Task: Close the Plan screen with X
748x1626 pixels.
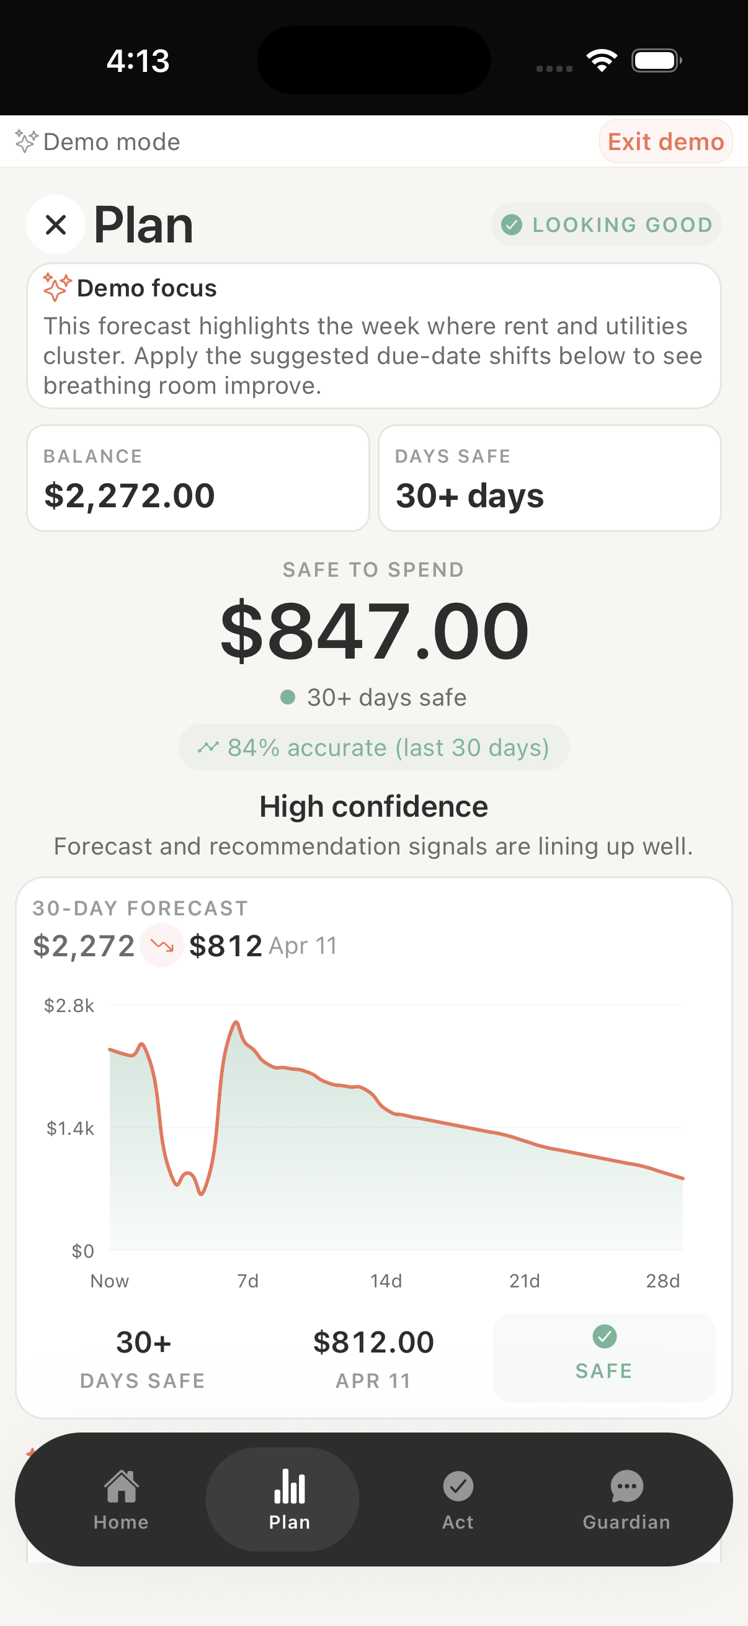Action: (x=56, y=224)
